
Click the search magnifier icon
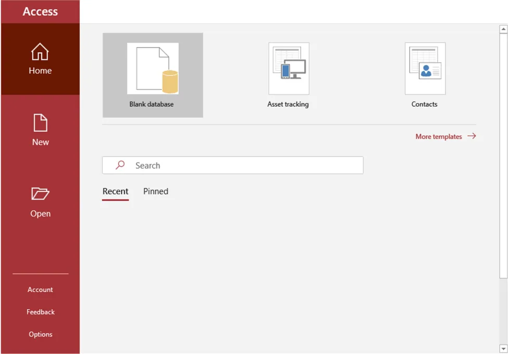click(x=120, y=165)
